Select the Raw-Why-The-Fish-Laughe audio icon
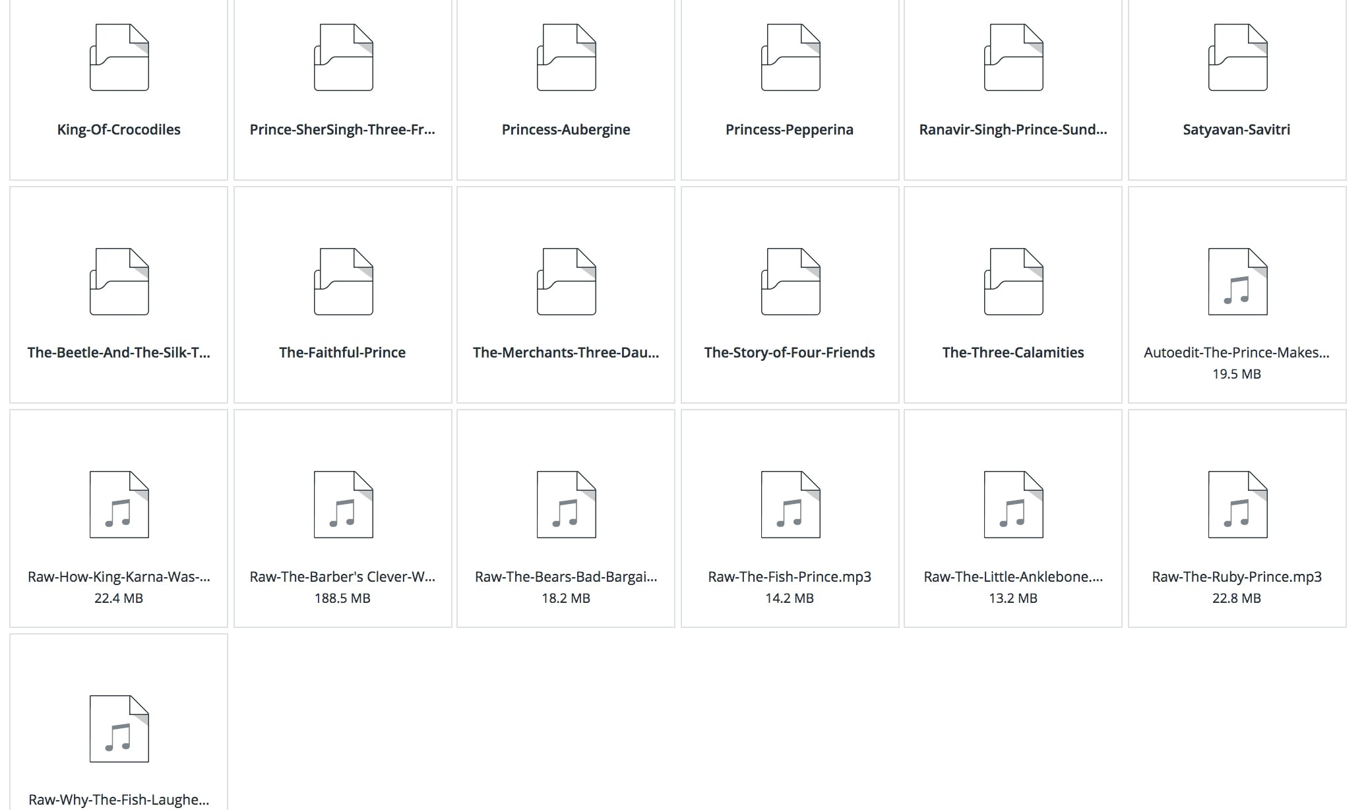 tap(119, 729)
